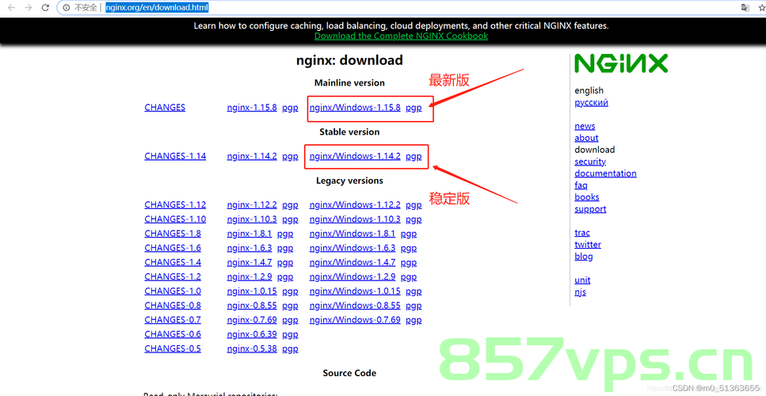This screenshot has height=396, width=766.
Task: Download nginx-0.5.38 source
Action: 252,348
